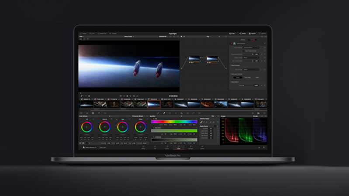Toggle the Hue qualifier enable dot
This screenshot has height=196, width=349.
coord(153,119)
